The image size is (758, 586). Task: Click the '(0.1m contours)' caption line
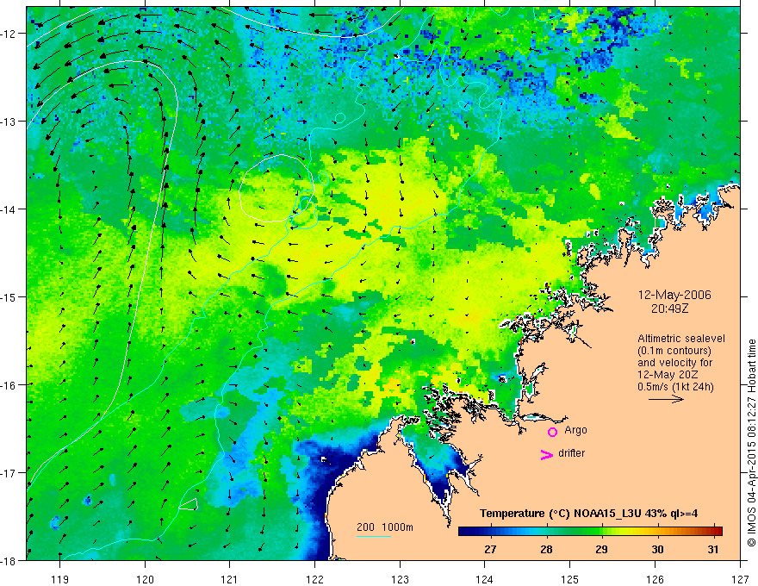tap(674, 351)
